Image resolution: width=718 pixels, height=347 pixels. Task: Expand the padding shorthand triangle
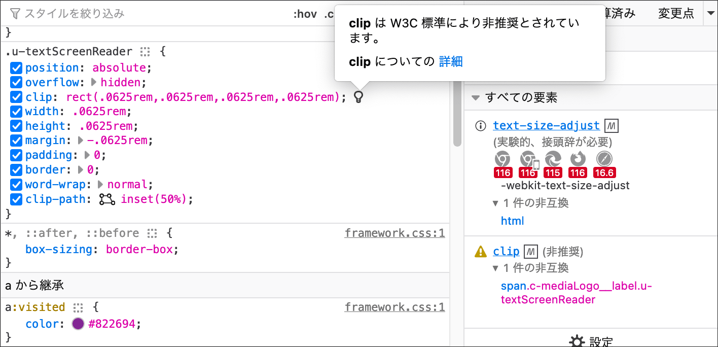87,155
